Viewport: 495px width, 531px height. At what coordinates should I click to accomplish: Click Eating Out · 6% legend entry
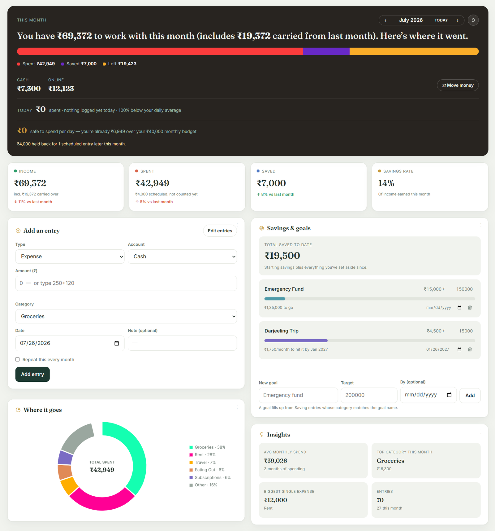(x=207, y=470)
